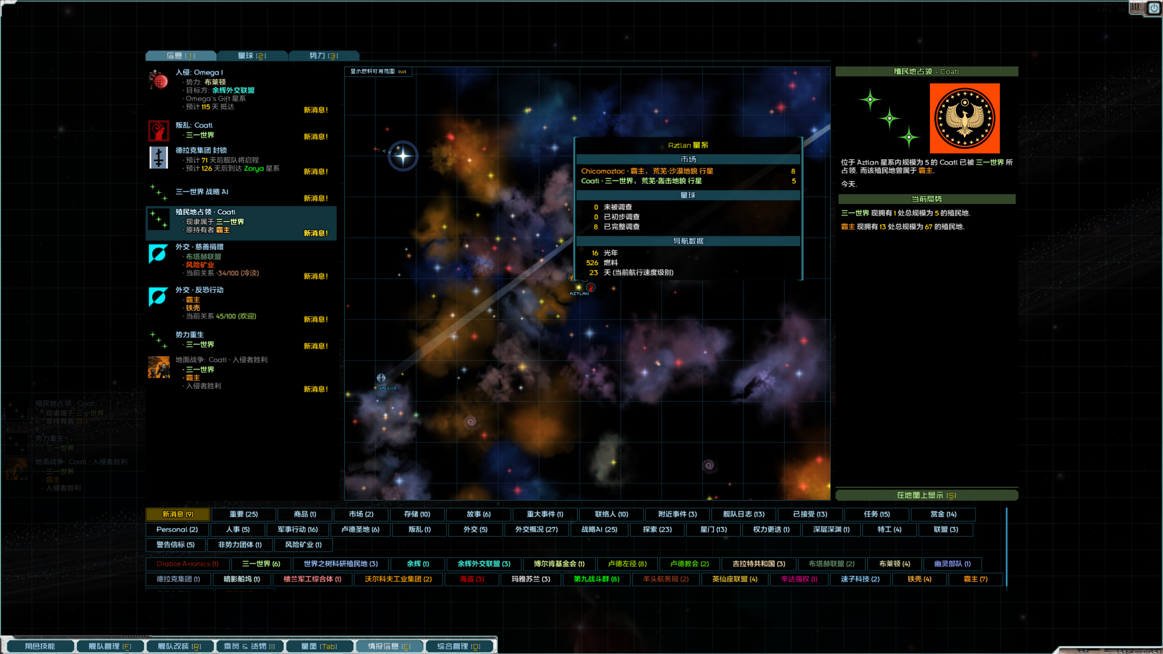The image size is (1163, 654).
Task: Click the power icon at top right
Action: click(1154, 8)
